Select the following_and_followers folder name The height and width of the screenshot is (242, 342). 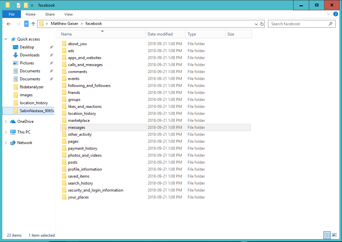coord(89,86)
